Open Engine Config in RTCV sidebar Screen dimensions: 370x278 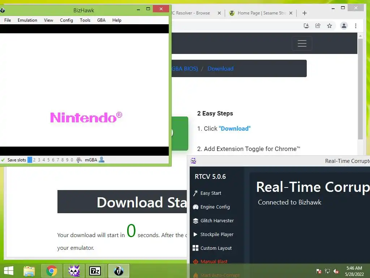(x=211, y=207)
